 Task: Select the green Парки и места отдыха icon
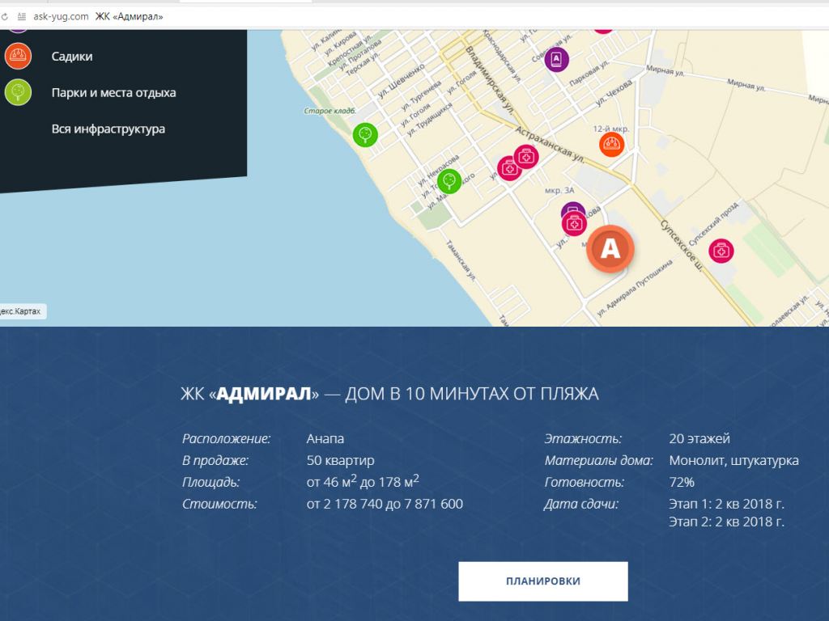pos(18,92)
